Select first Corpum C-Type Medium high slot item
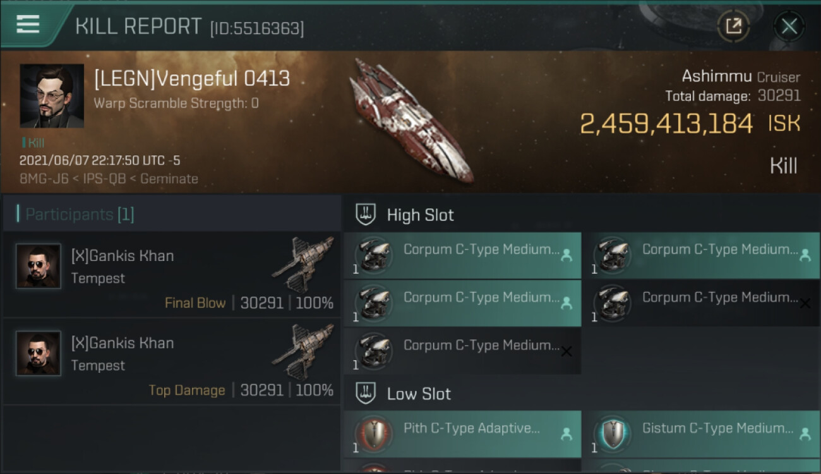The width and height of the screenshot is (821, 474). (462, 255)
